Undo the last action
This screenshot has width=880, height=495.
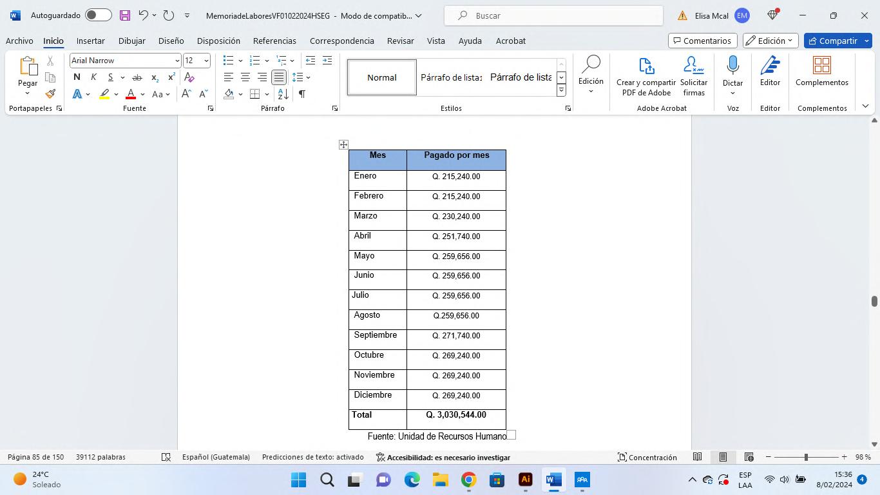pos(144,15)
